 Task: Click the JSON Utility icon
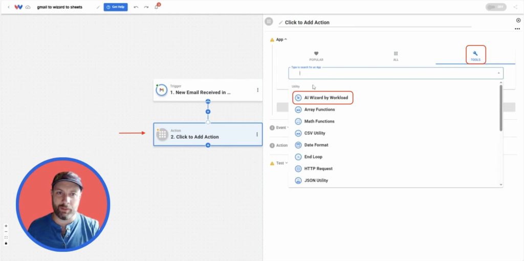point(298,181)
